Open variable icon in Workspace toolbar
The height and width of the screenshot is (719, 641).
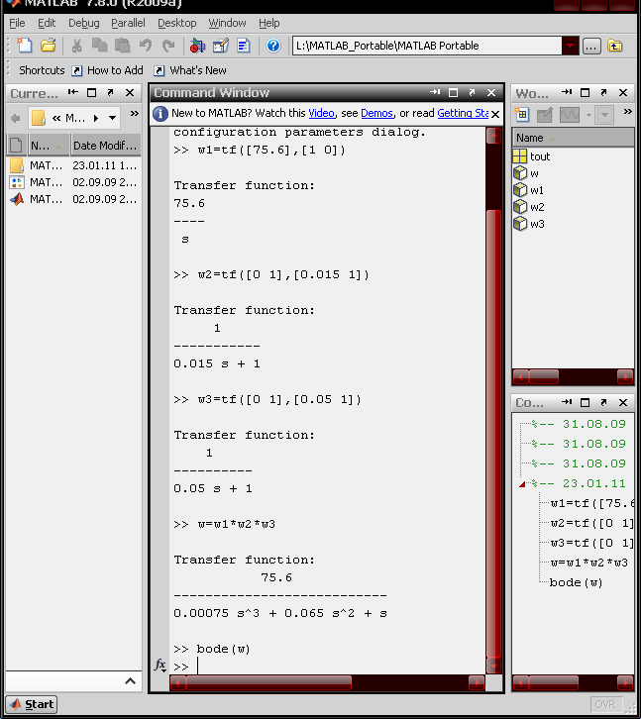tap(545, 115)
